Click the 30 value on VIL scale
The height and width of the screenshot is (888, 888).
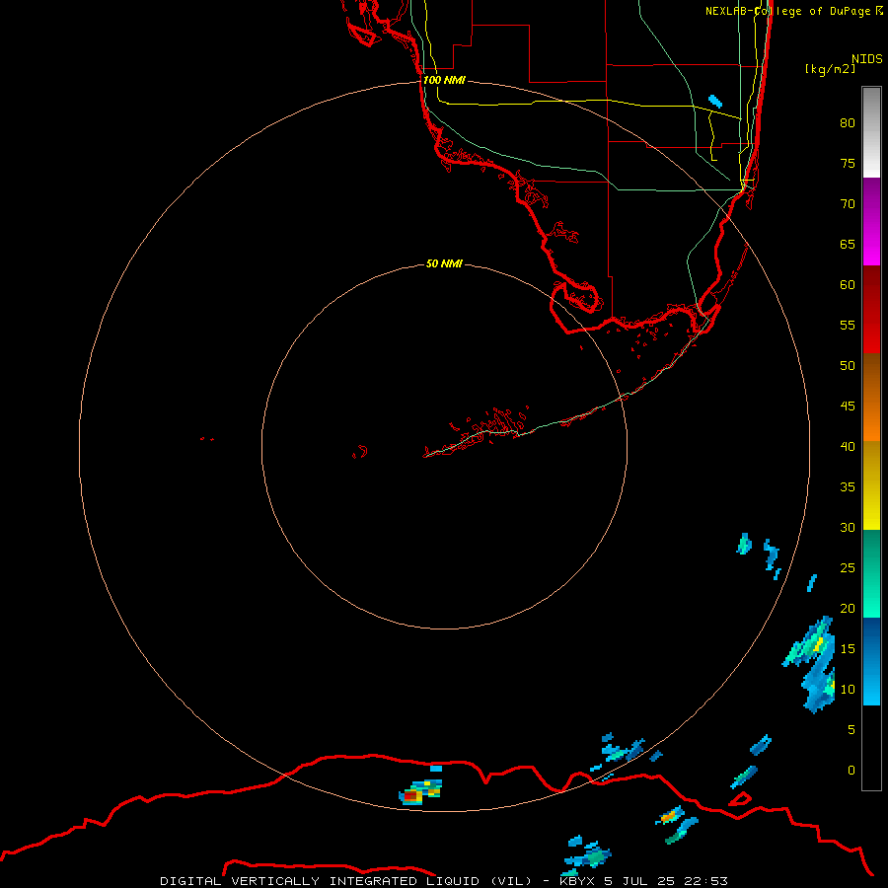(x=848, y=527)
